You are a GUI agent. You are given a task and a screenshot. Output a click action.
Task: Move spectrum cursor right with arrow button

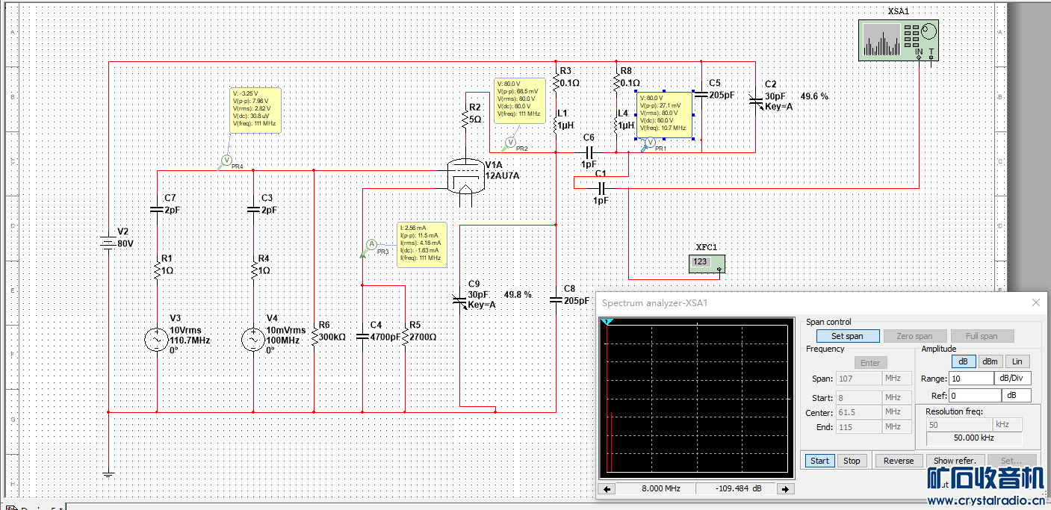point(784,489)
